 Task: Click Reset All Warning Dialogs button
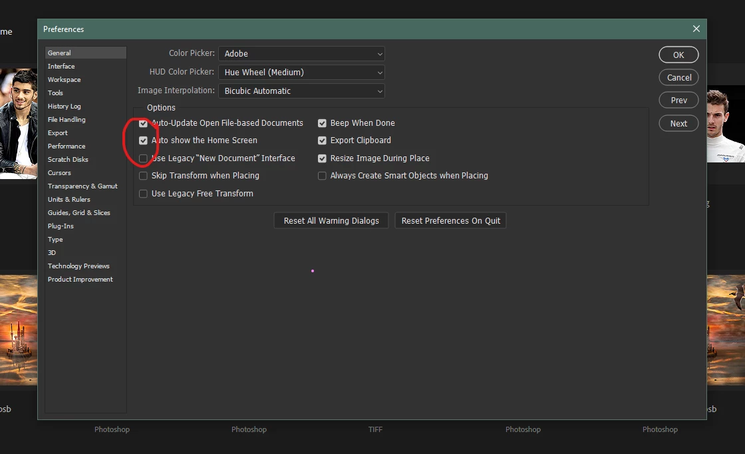(331, 220)
